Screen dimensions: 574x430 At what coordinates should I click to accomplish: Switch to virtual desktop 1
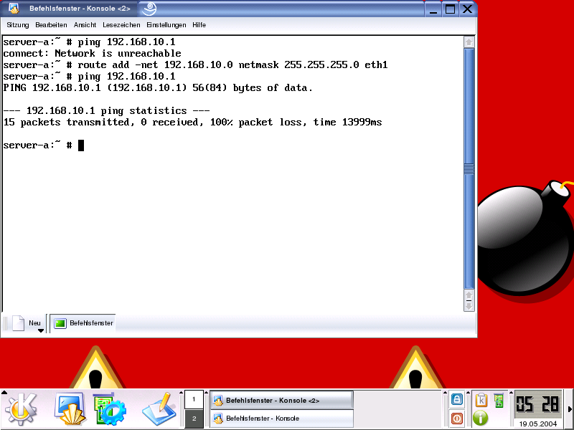[x=194, y=399]
